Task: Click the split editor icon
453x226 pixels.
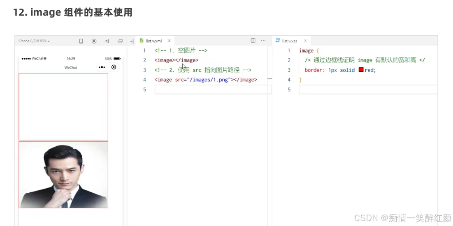Action: click(253, 41)
